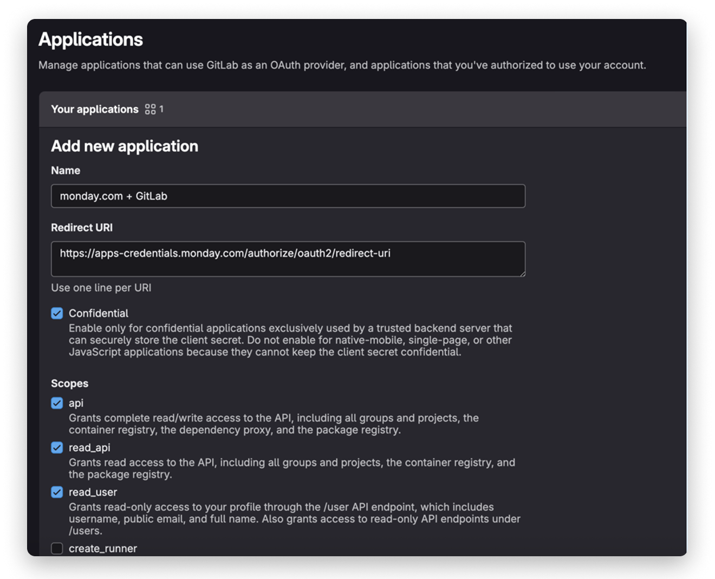Click the Your applications header
The width and height of the screenshot is (715, 579).
[95, 110]
